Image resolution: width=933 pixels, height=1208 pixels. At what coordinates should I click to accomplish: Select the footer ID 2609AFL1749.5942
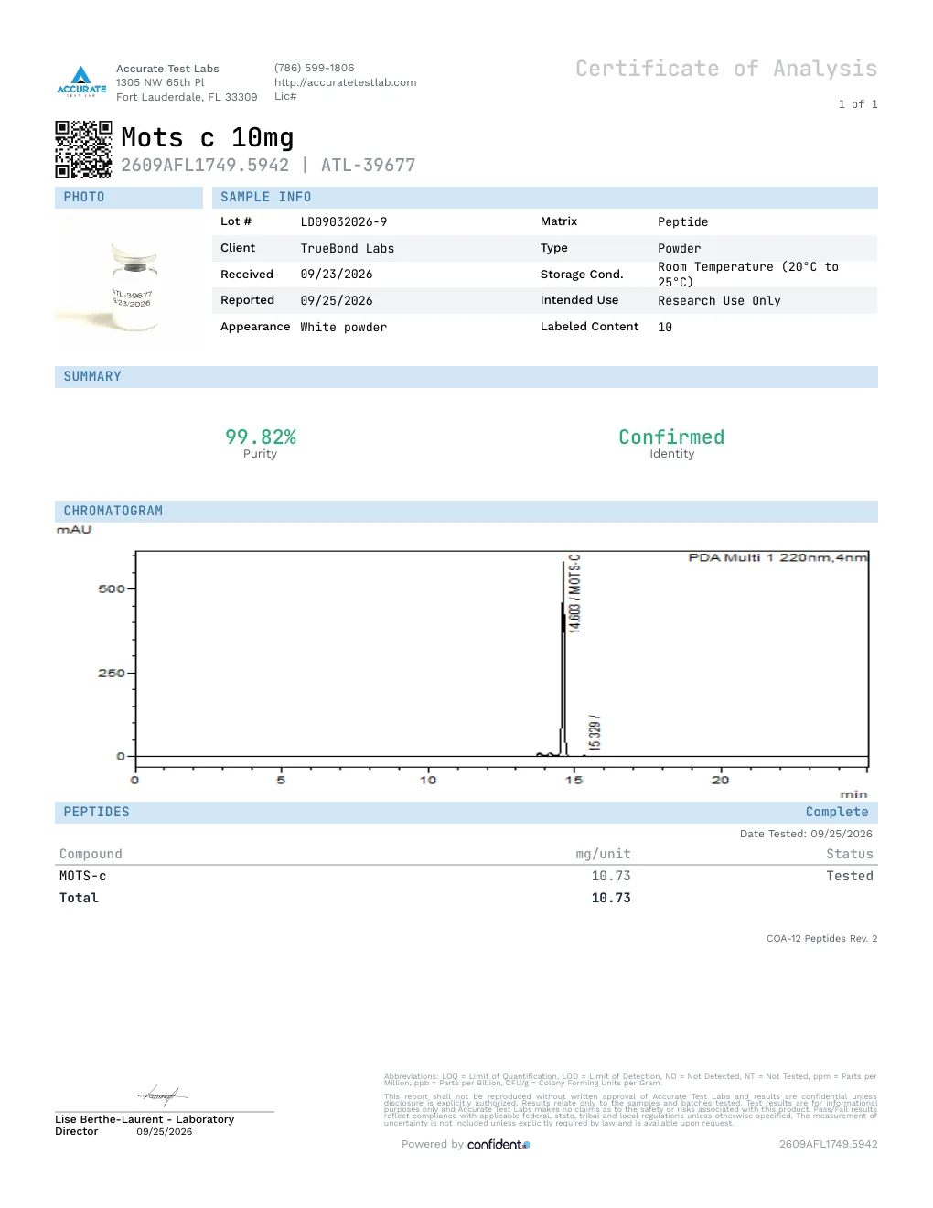pyautogui.click(x=829, y=1145)
